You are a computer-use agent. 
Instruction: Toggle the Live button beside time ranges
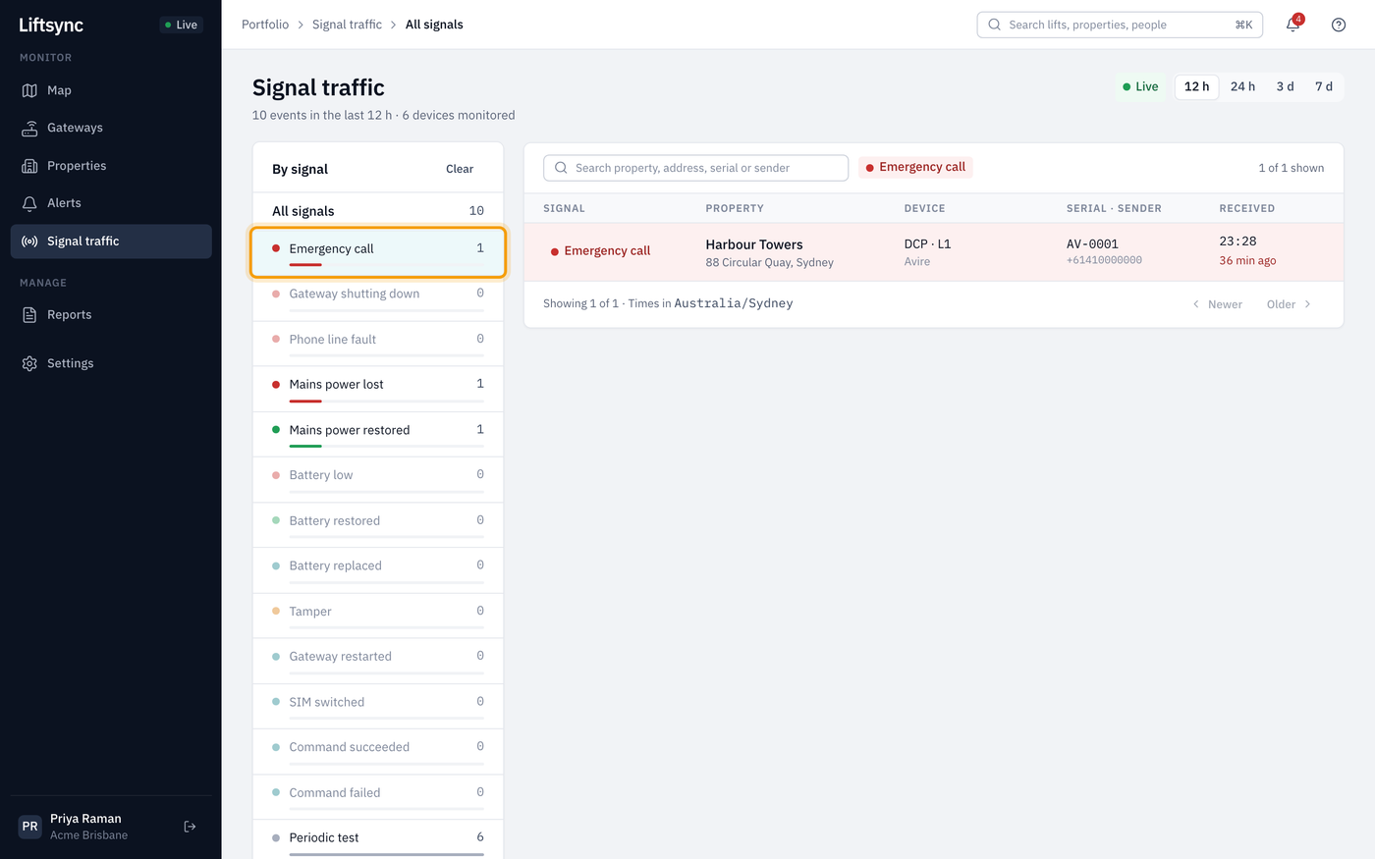1140,86
